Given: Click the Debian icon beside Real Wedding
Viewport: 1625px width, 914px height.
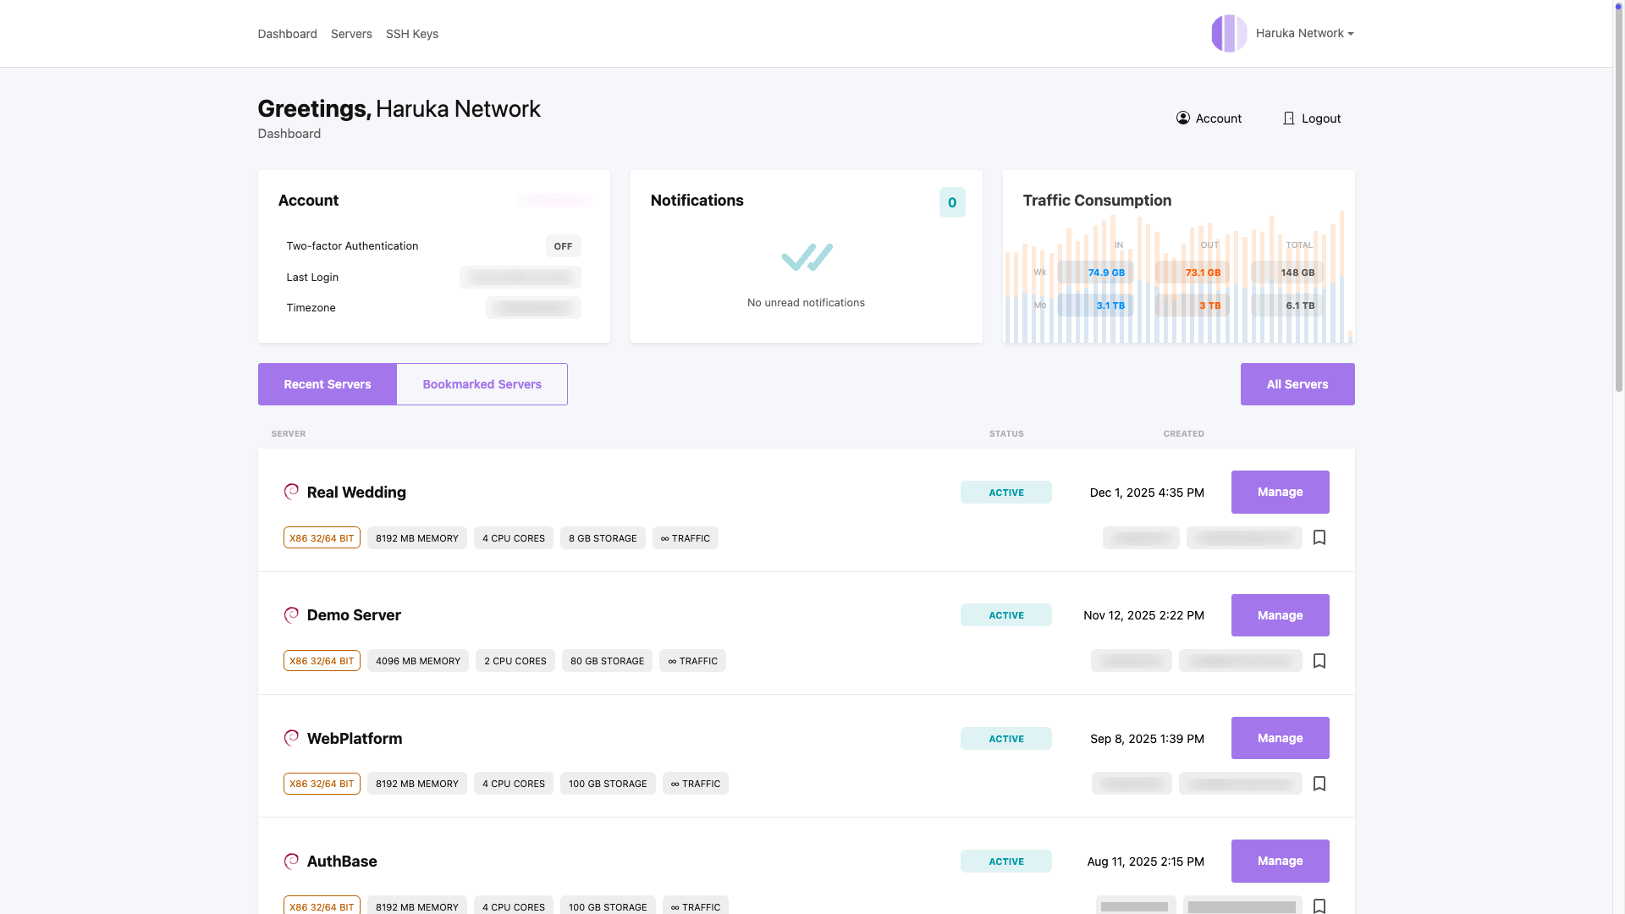Looking at the screenshot, I should click(291, 492).
